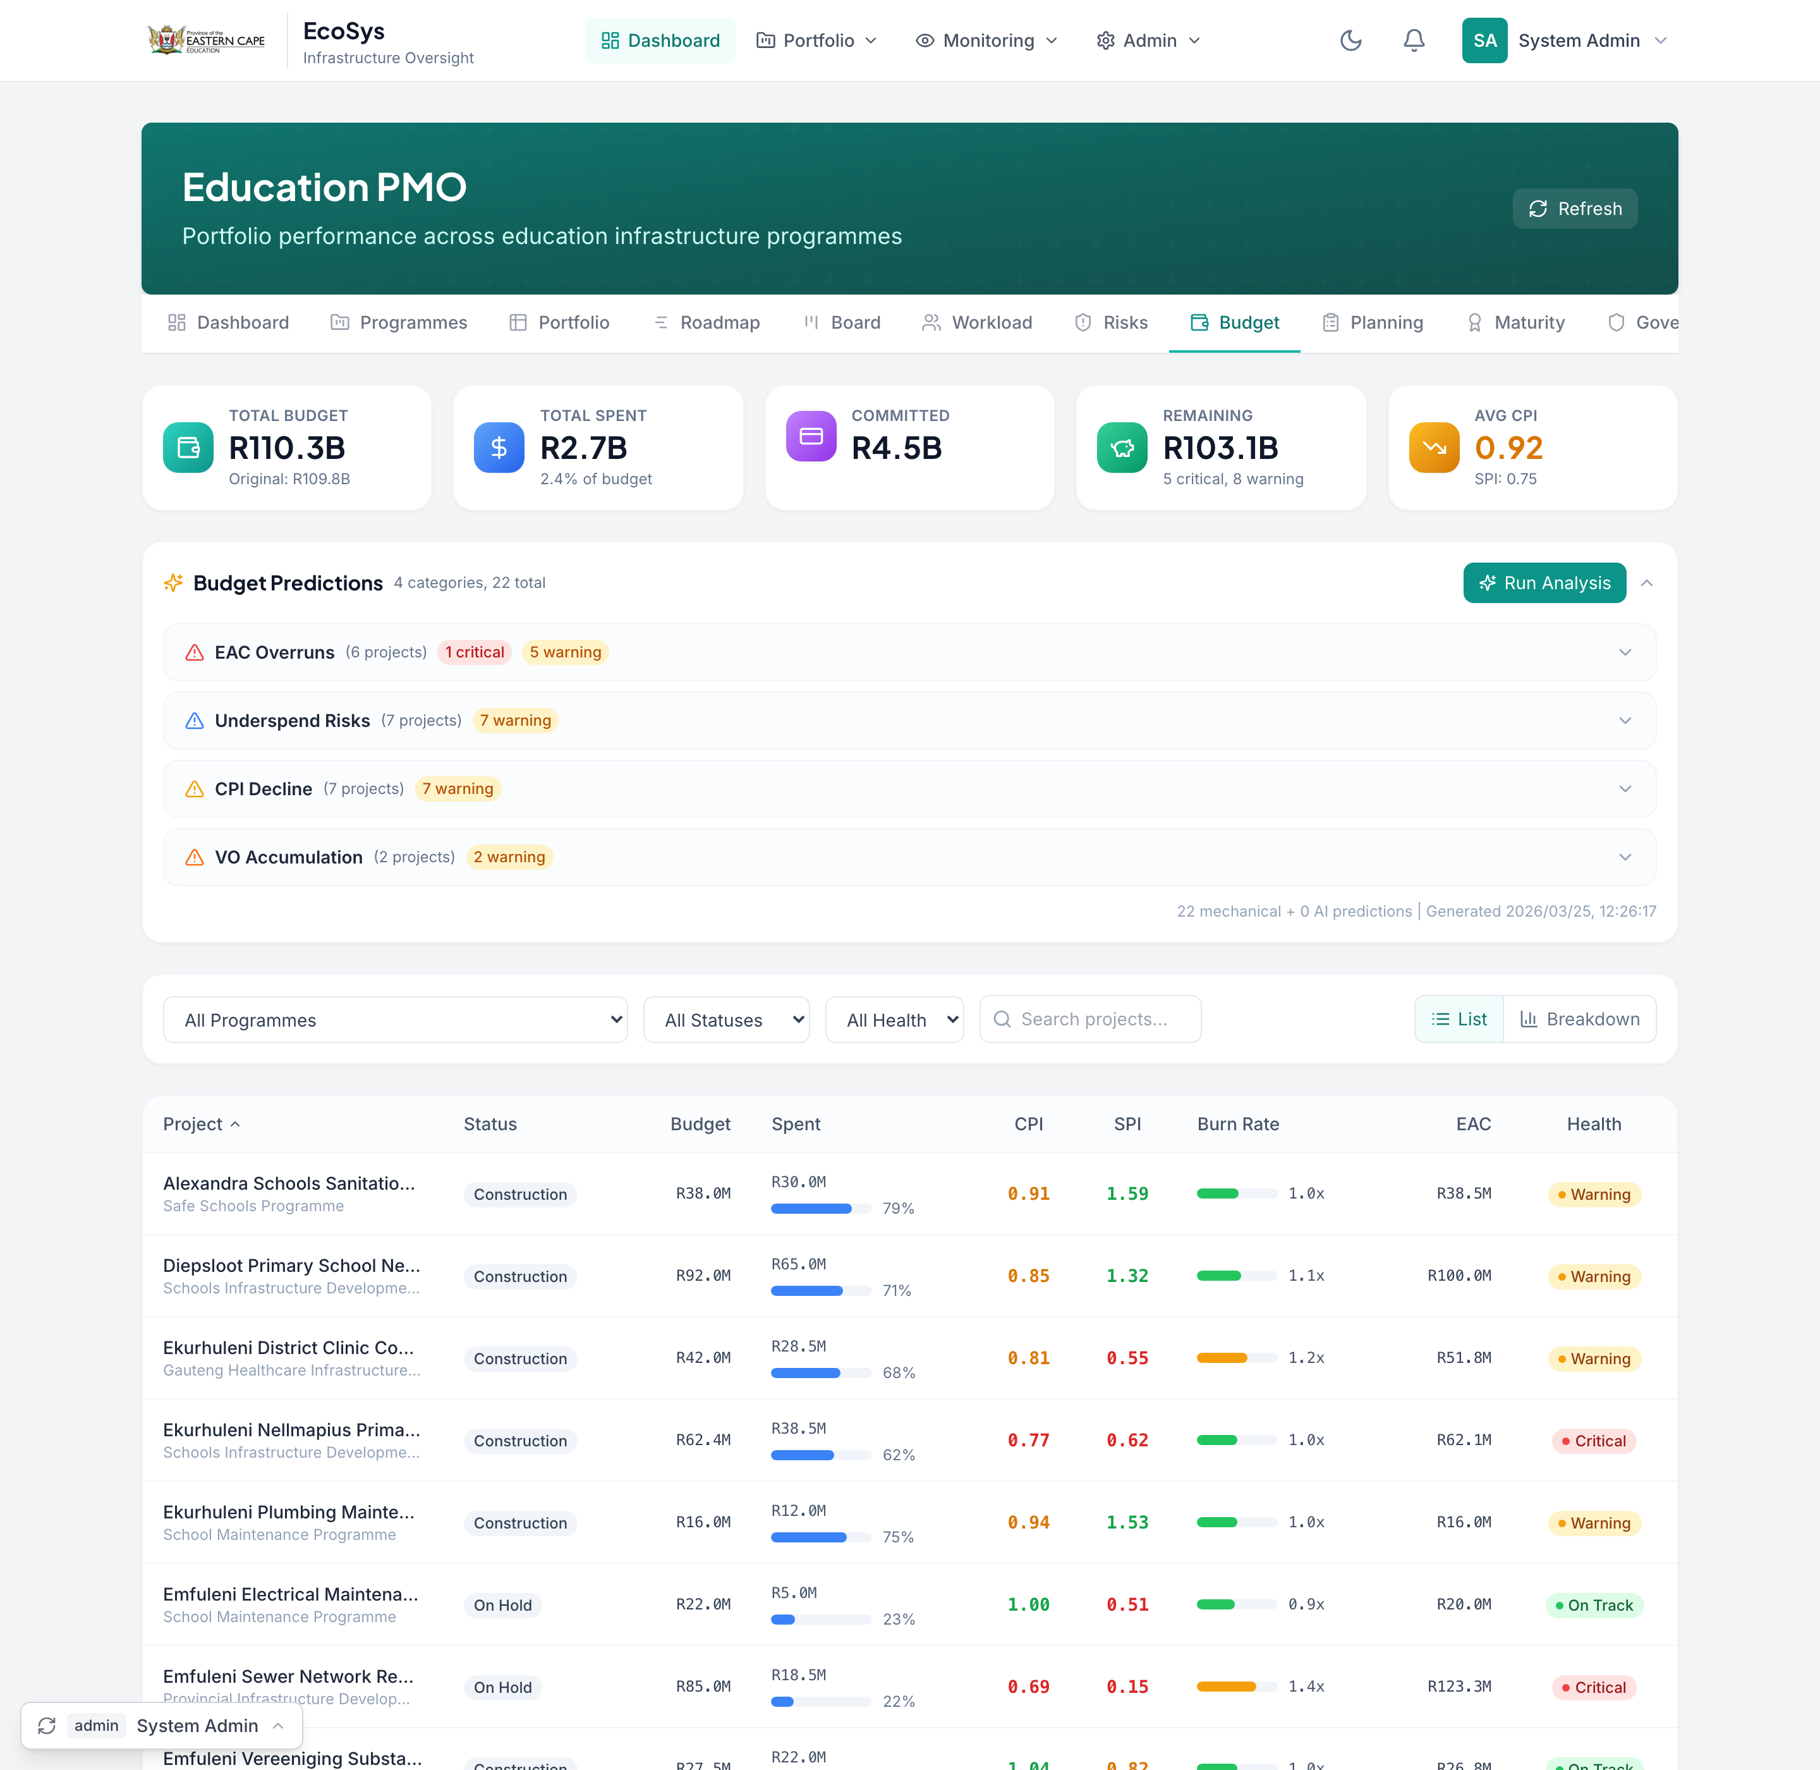Open the All Health filter dropdown
Screen dimensions: 1820x1770
coord(894,1020)
